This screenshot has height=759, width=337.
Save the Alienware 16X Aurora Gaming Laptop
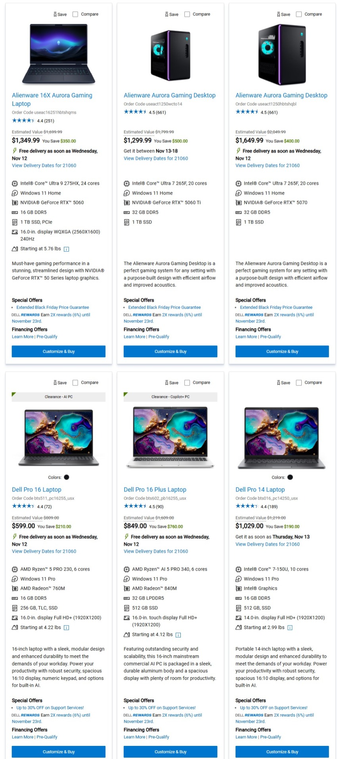coord(60,14)
